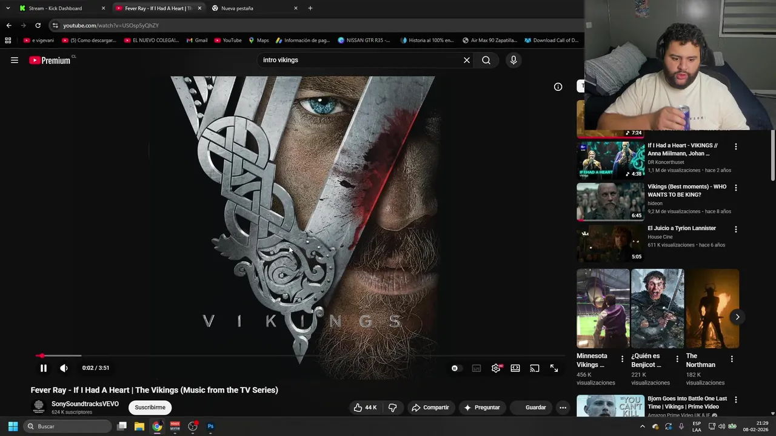The image size is (776, 436).
Task: Like the video with thumbs up
Action: [x=366, y=408]
